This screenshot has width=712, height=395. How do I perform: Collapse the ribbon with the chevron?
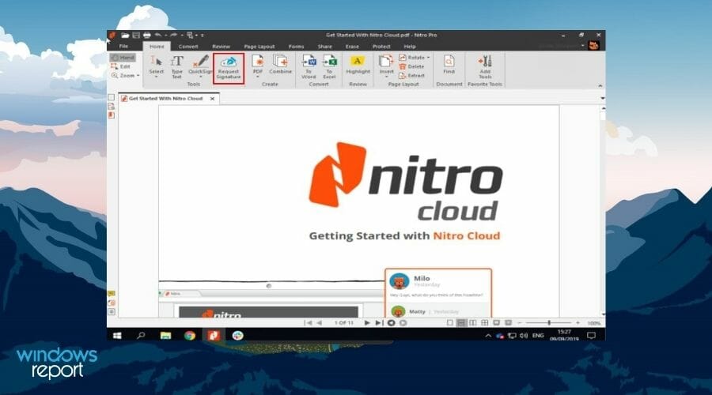coord(600,85)
